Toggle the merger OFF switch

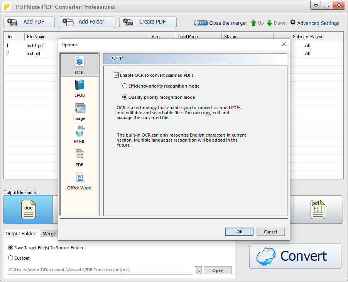(x=201, y=23)
